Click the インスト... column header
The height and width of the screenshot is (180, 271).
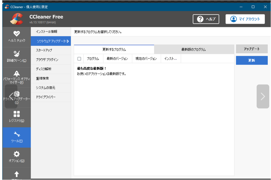171,59
